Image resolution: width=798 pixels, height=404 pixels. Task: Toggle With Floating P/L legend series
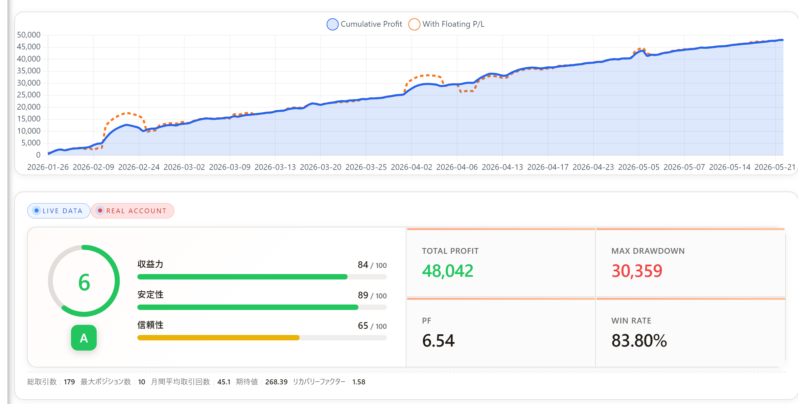446,24
